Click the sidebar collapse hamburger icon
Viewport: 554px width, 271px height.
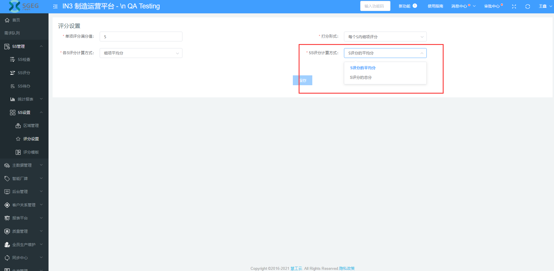(x=55, y=6)
